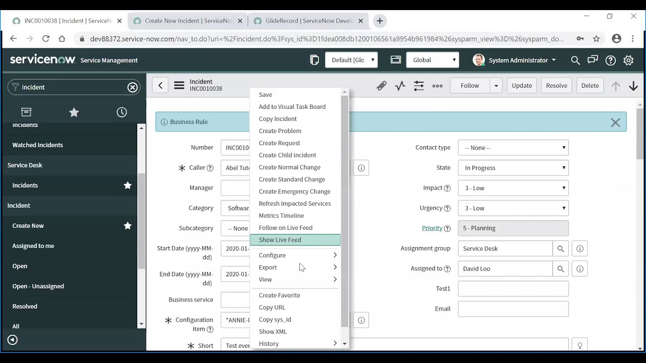Image resolution: width=646 pixels, height=363 pixels.
Task: Open the personalize form icon
Action: coord(418,85)
